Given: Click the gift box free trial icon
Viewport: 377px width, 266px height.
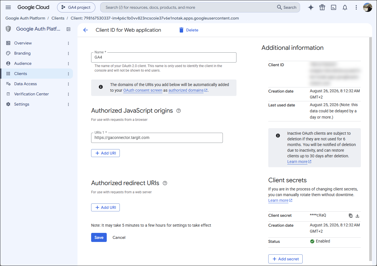Looking at the screenshot, I should [322, 7].
